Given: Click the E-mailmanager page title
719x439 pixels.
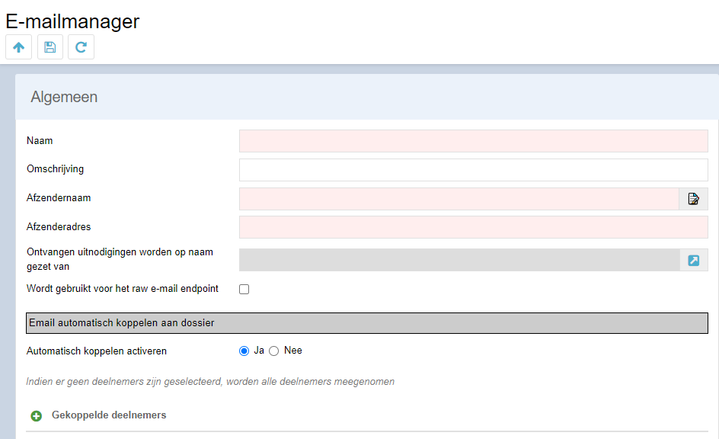Looking at the screenshot, I should click(72, 21).
